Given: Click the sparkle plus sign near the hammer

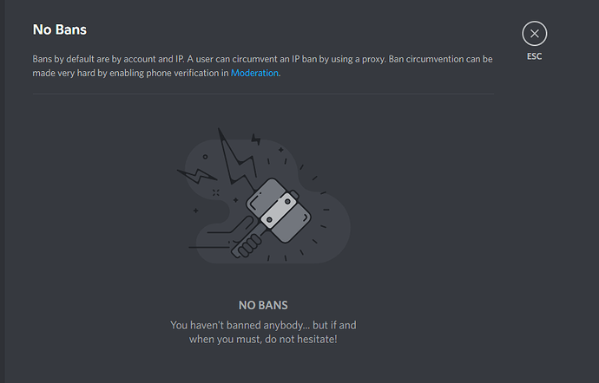Looking at the screenshot, I should pyautogui.click(x=236, y=200).
